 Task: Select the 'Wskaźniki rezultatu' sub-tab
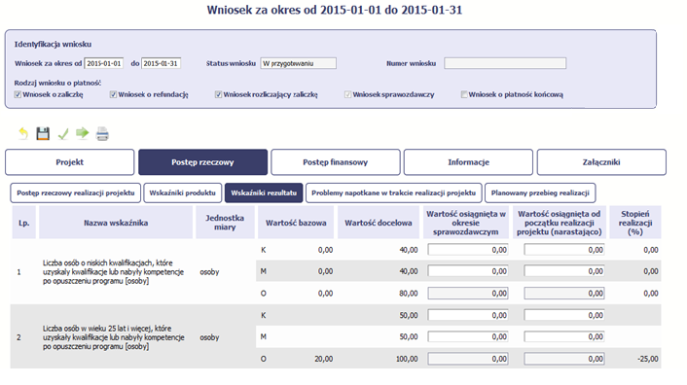(x=264, y=192)
